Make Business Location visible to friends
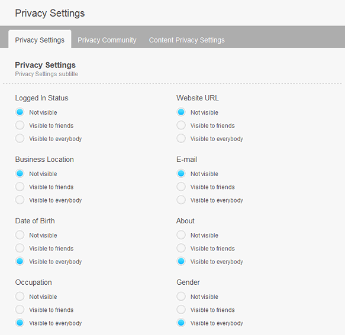 (x=20, y=187)
